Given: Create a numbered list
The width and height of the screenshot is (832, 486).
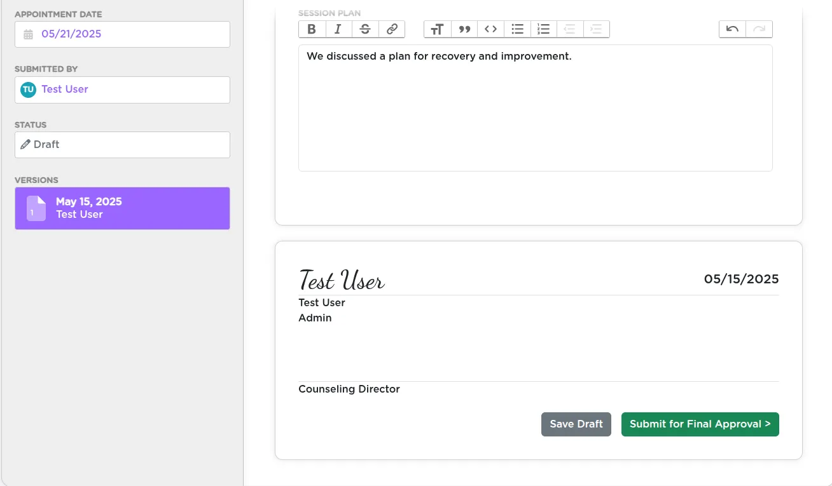Looking at the screenshot, I should tap(543, 29).
